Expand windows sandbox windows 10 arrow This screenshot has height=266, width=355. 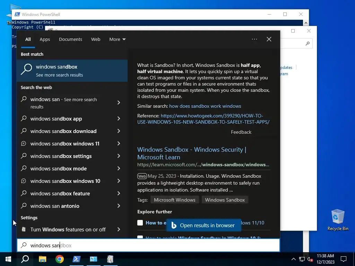[x=119, y=181]
